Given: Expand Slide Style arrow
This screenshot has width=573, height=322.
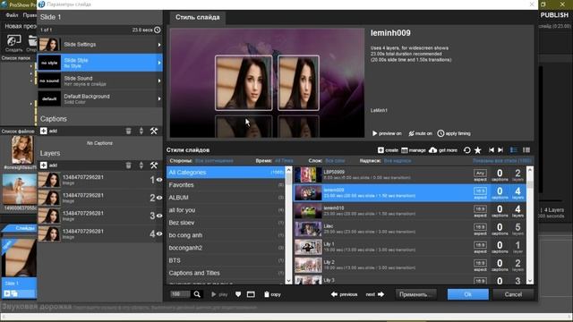Looking at the screenshot, I should point(159,63).
